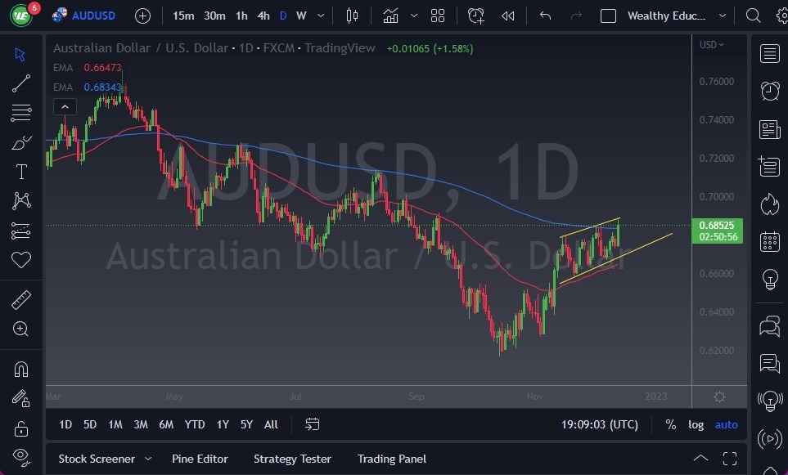
Task: Switch to the Pine Editor tab
Action: coord(200,459)
